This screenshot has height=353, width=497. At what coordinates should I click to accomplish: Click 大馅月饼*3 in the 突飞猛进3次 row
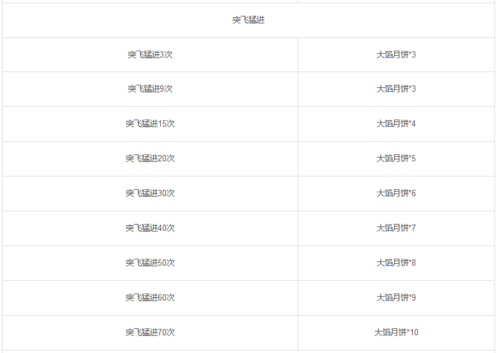pyautogui.click(x=396, y=54)
